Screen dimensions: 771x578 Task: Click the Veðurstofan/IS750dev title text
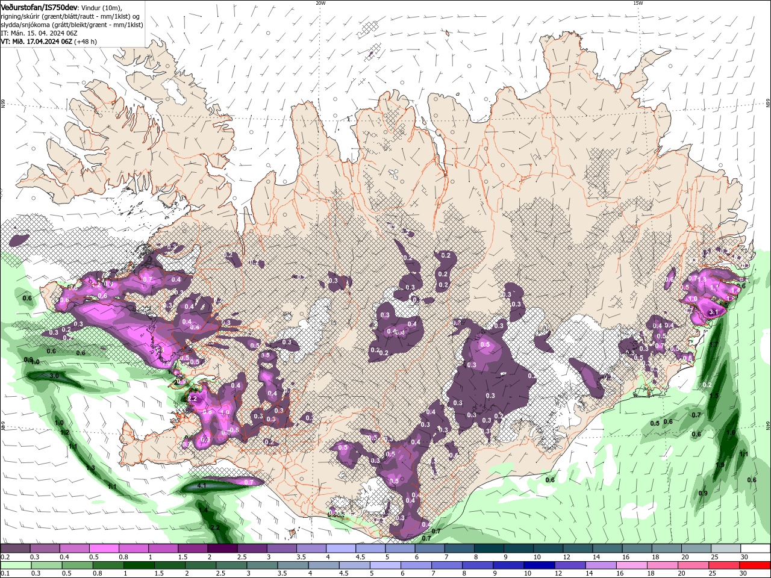[39, 7]
